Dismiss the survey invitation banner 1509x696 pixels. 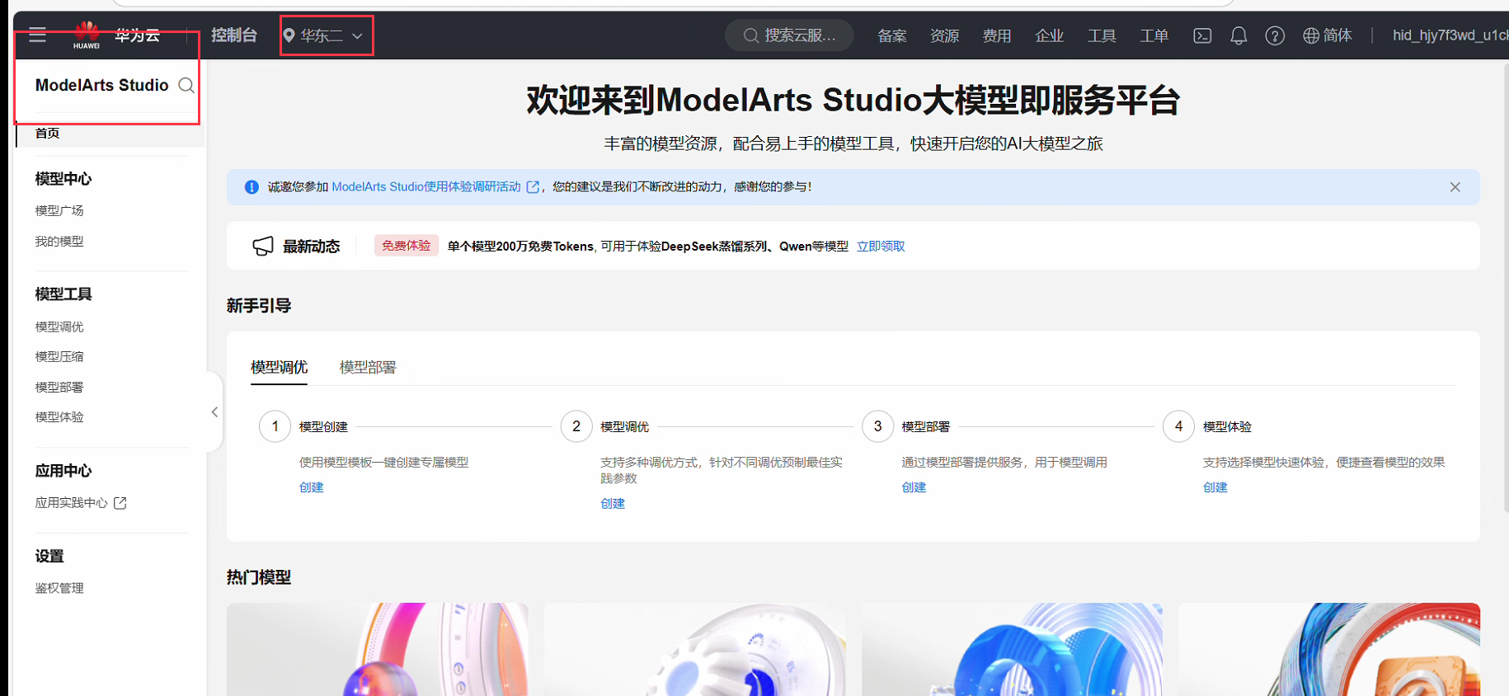click(x=1455, y=187)
